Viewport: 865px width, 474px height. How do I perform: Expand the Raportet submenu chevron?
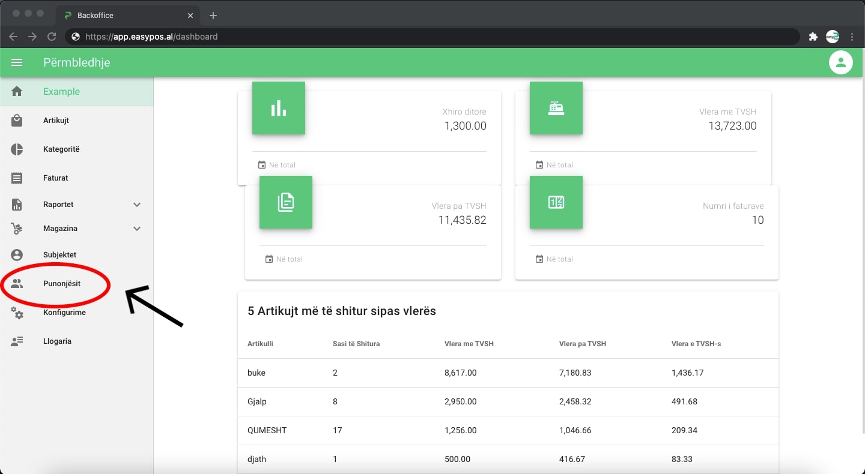pos(137,205)
